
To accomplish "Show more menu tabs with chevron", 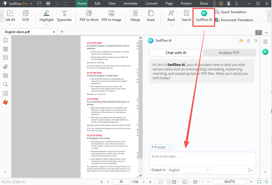I will [214, 3].
